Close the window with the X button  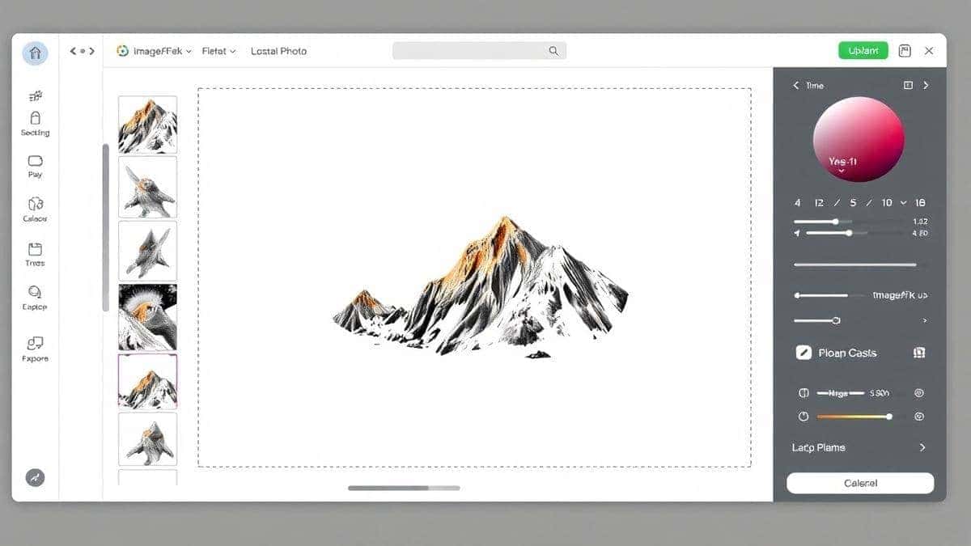tap(929, 51)
